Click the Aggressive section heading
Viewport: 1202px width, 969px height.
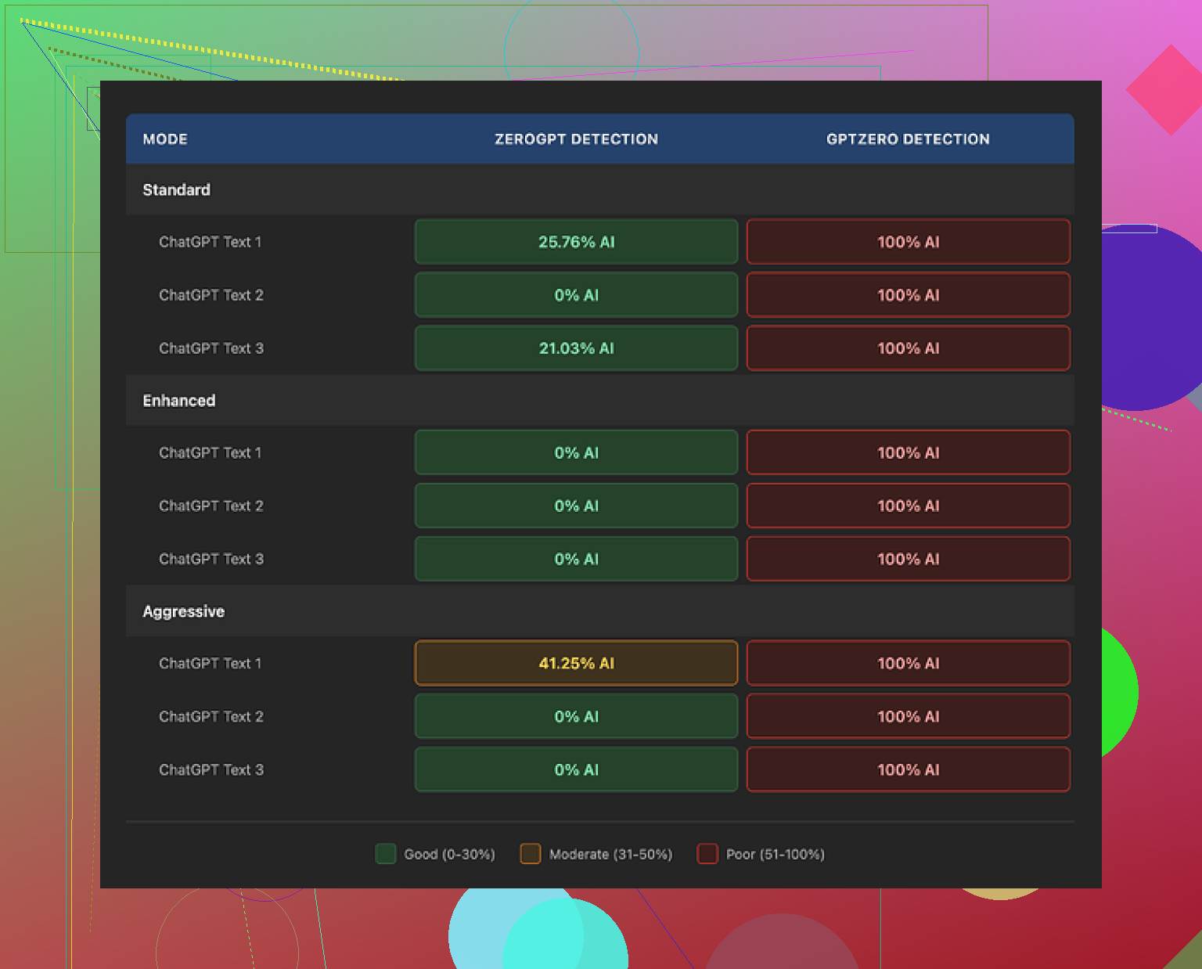point(183,611)
